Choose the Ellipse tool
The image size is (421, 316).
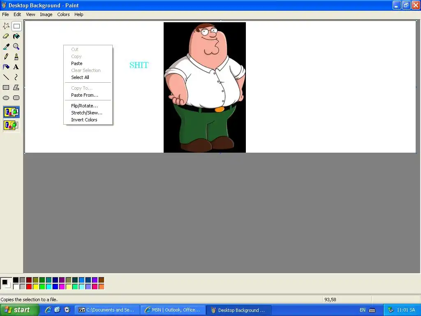click(6, 98)
